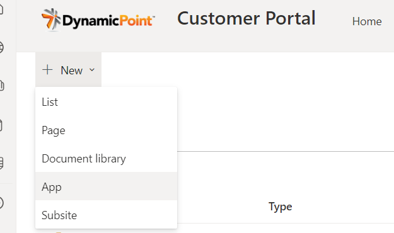Open the My news sidebar icon

pos(1,86)
